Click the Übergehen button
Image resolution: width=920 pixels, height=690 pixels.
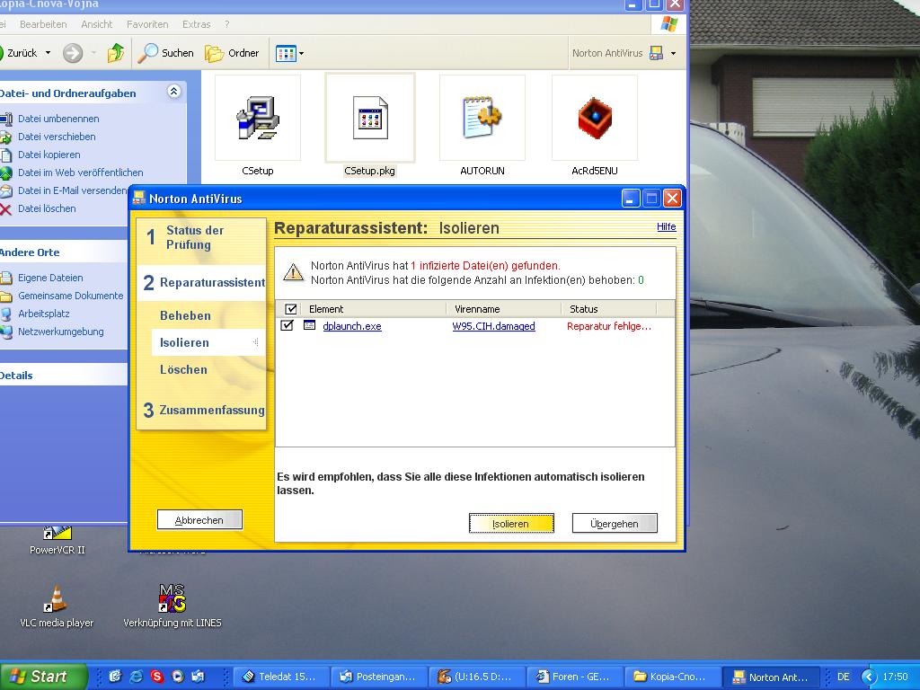[x=615, y=524]
